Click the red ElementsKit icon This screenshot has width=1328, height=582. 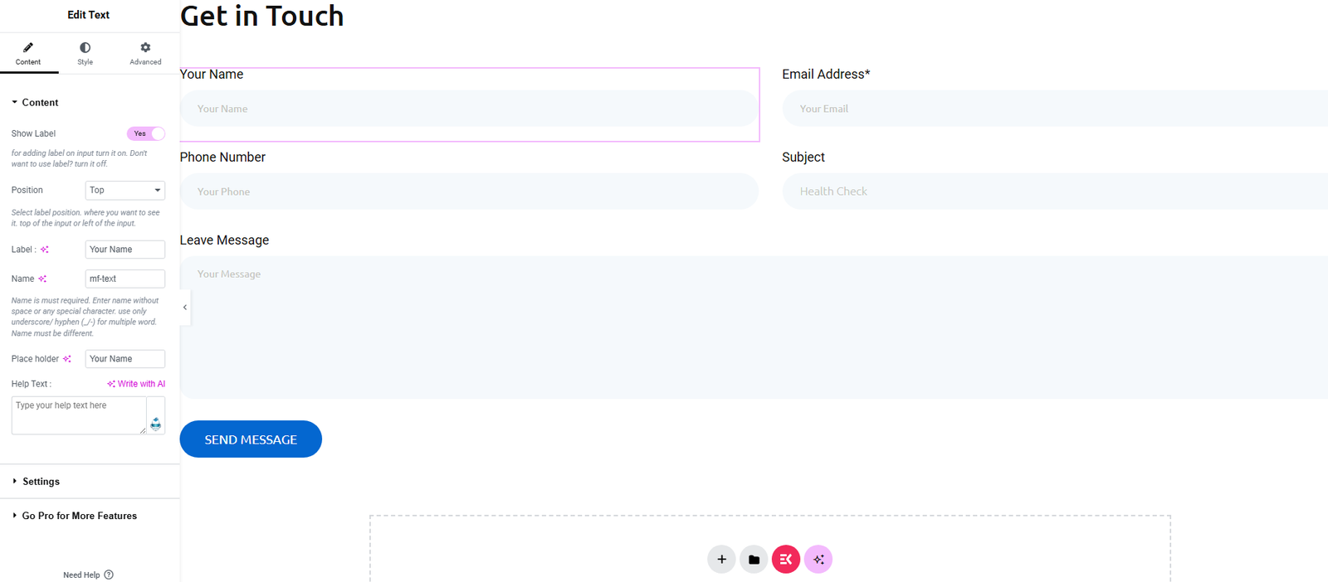point(786,560)
